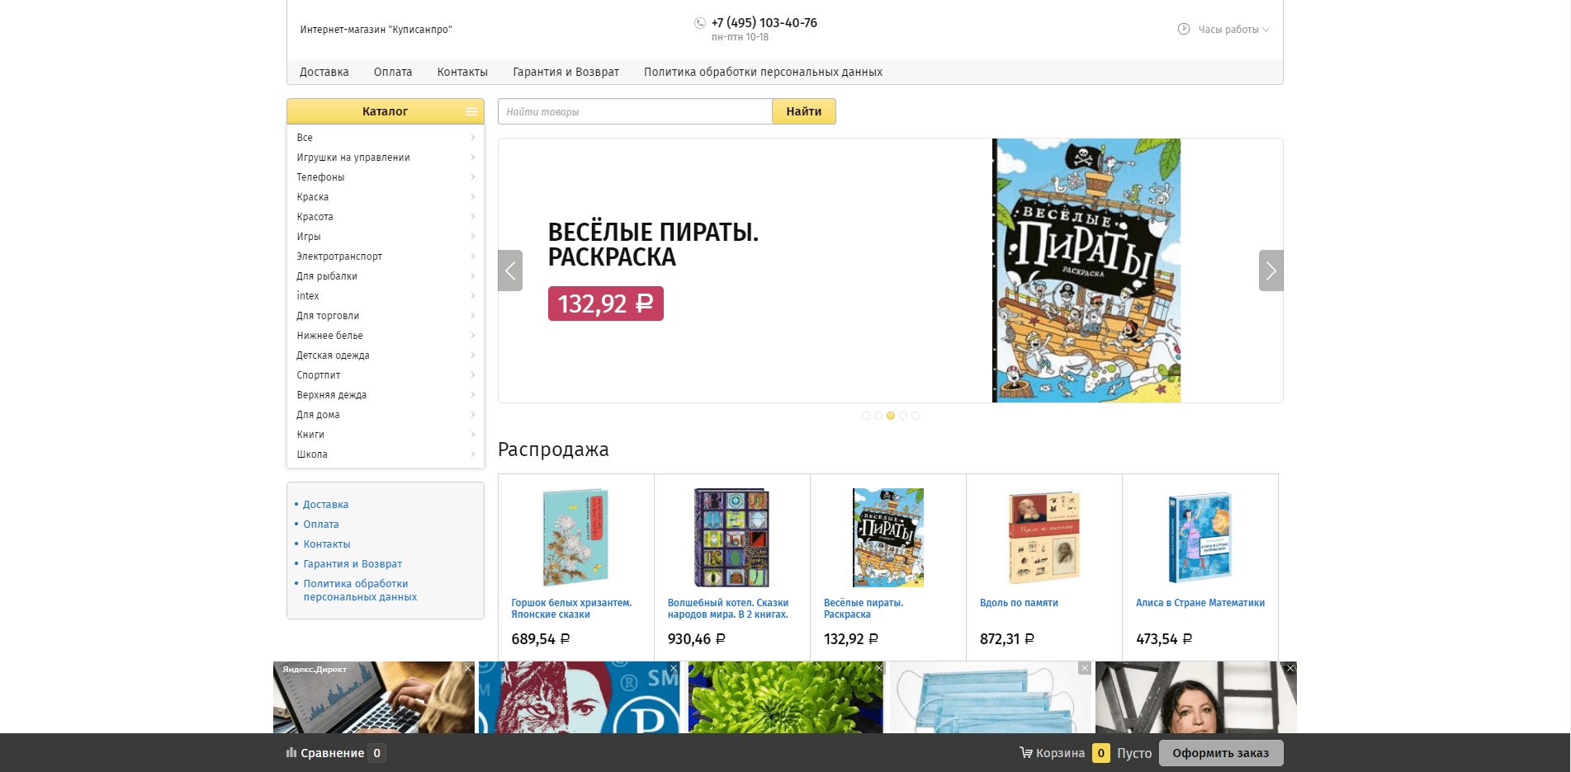The image size is (1571, 772).
Task: Click the catalog hamburger menu icon
Action: click(x=471, y=111)
